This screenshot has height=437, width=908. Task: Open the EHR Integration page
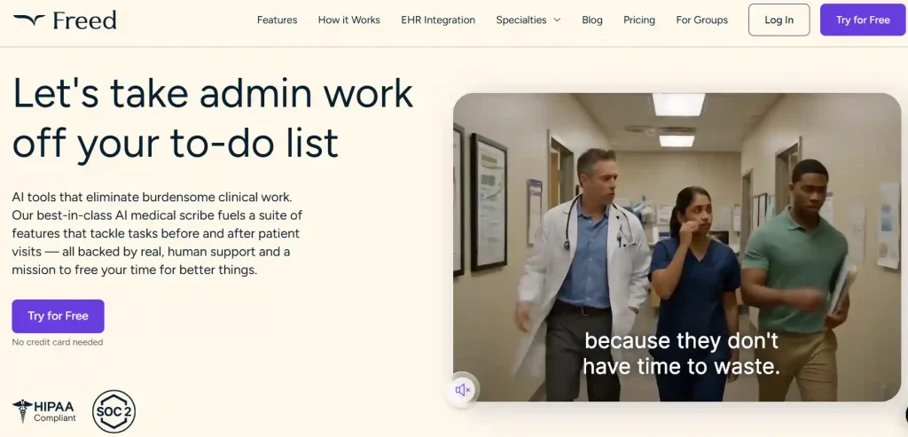[x=438, y=20]
